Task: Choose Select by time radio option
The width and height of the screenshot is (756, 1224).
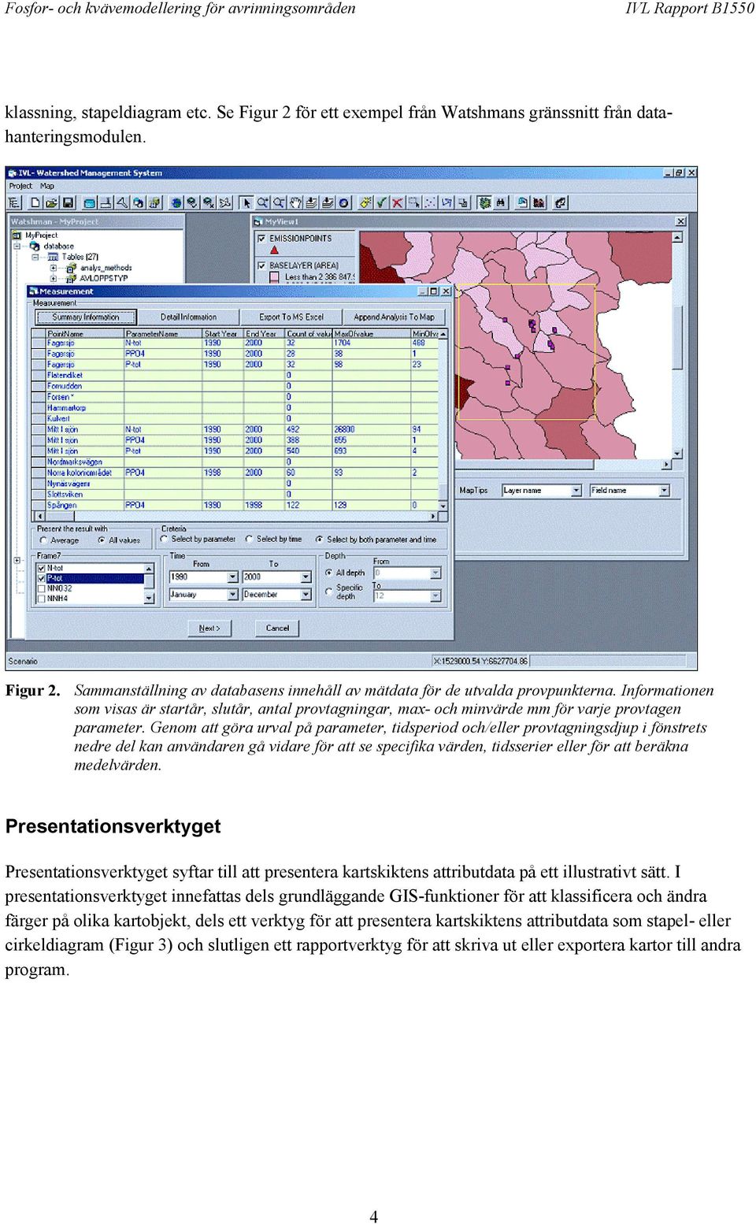Action: [x=249, y=539]
